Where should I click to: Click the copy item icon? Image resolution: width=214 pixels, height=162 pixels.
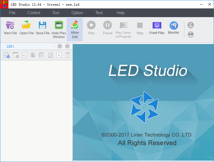tap(24, 55)
